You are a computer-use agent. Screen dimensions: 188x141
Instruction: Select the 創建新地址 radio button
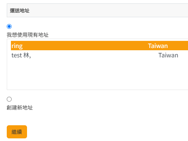[9, 99]
